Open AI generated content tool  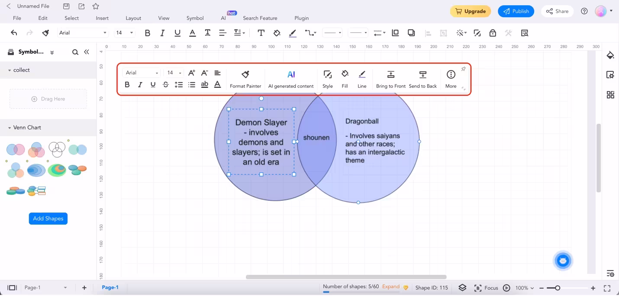click(x=291, y=80)
